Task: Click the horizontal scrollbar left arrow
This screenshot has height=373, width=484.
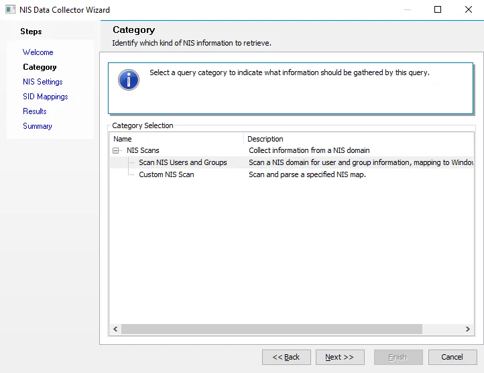Action: coord(115,329)
